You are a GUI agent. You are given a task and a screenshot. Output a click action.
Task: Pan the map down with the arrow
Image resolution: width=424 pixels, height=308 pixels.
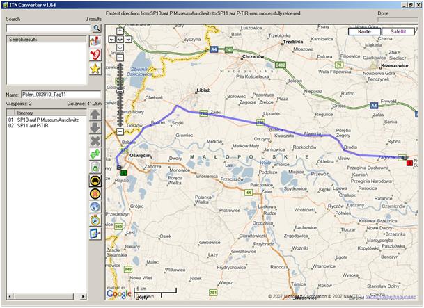click(120, 47)
